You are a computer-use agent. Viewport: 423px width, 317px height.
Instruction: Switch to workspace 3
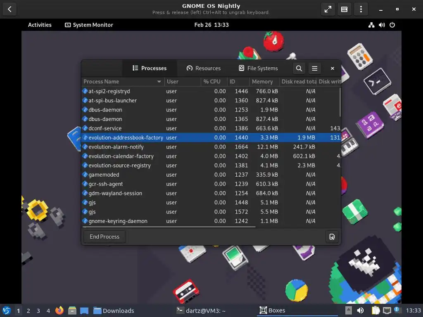[x=38, y=311]
